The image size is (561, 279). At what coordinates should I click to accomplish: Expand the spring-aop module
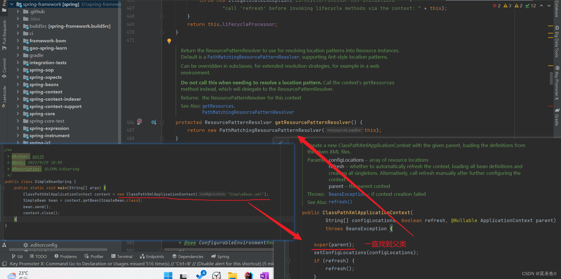[x=18, y=70]
